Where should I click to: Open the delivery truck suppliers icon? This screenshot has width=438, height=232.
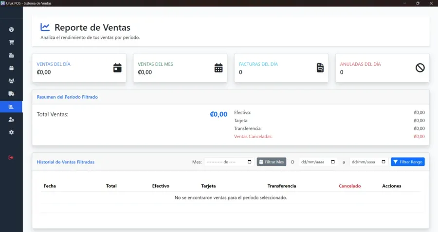pos(11,93)
